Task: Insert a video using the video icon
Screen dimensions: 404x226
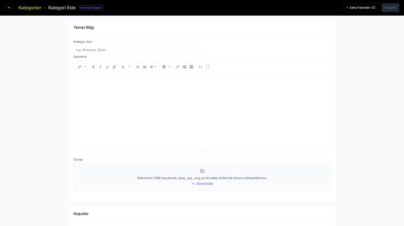Action: [191, 67]
